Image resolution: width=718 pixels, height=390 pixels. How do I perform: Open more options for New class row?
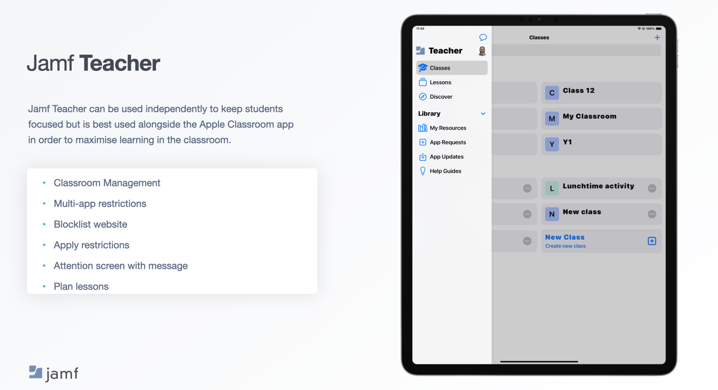(652, 214)
